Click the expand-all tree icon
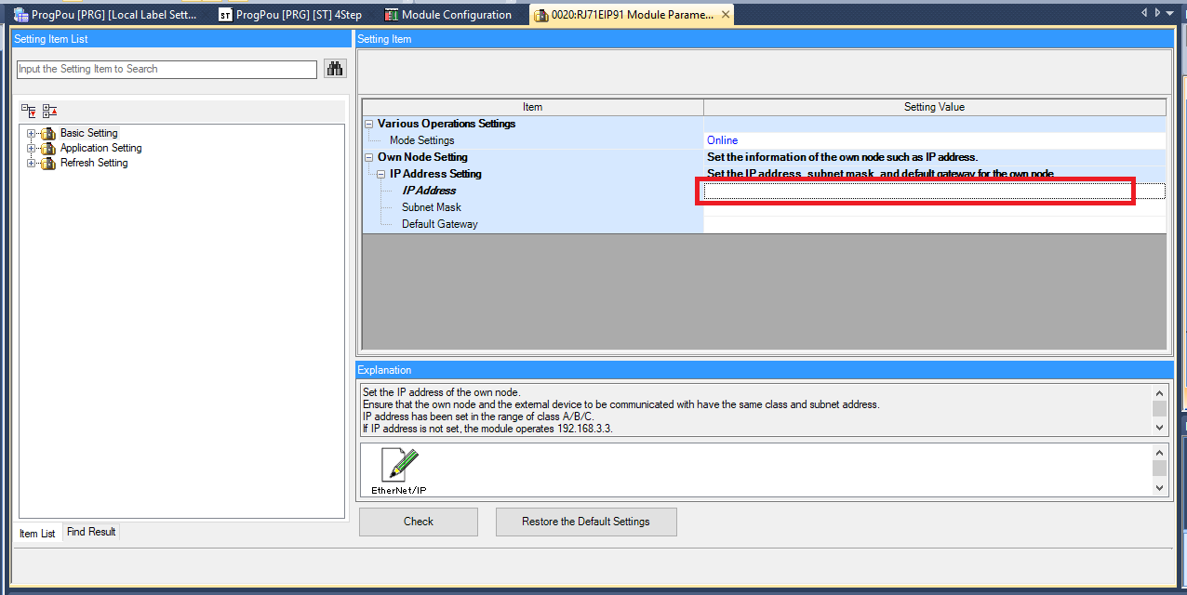 pos(29,111)
